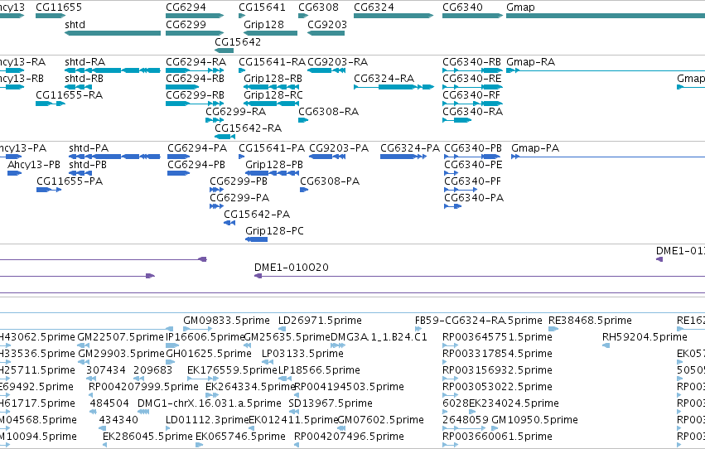This screenshot has height=449, width=705.
Task: Click the Ahcy13-PB protein label
Action: (34, 165)
